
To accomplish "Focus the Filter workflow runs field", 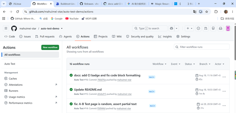I will pyautogui.click(x=202, y=47).
